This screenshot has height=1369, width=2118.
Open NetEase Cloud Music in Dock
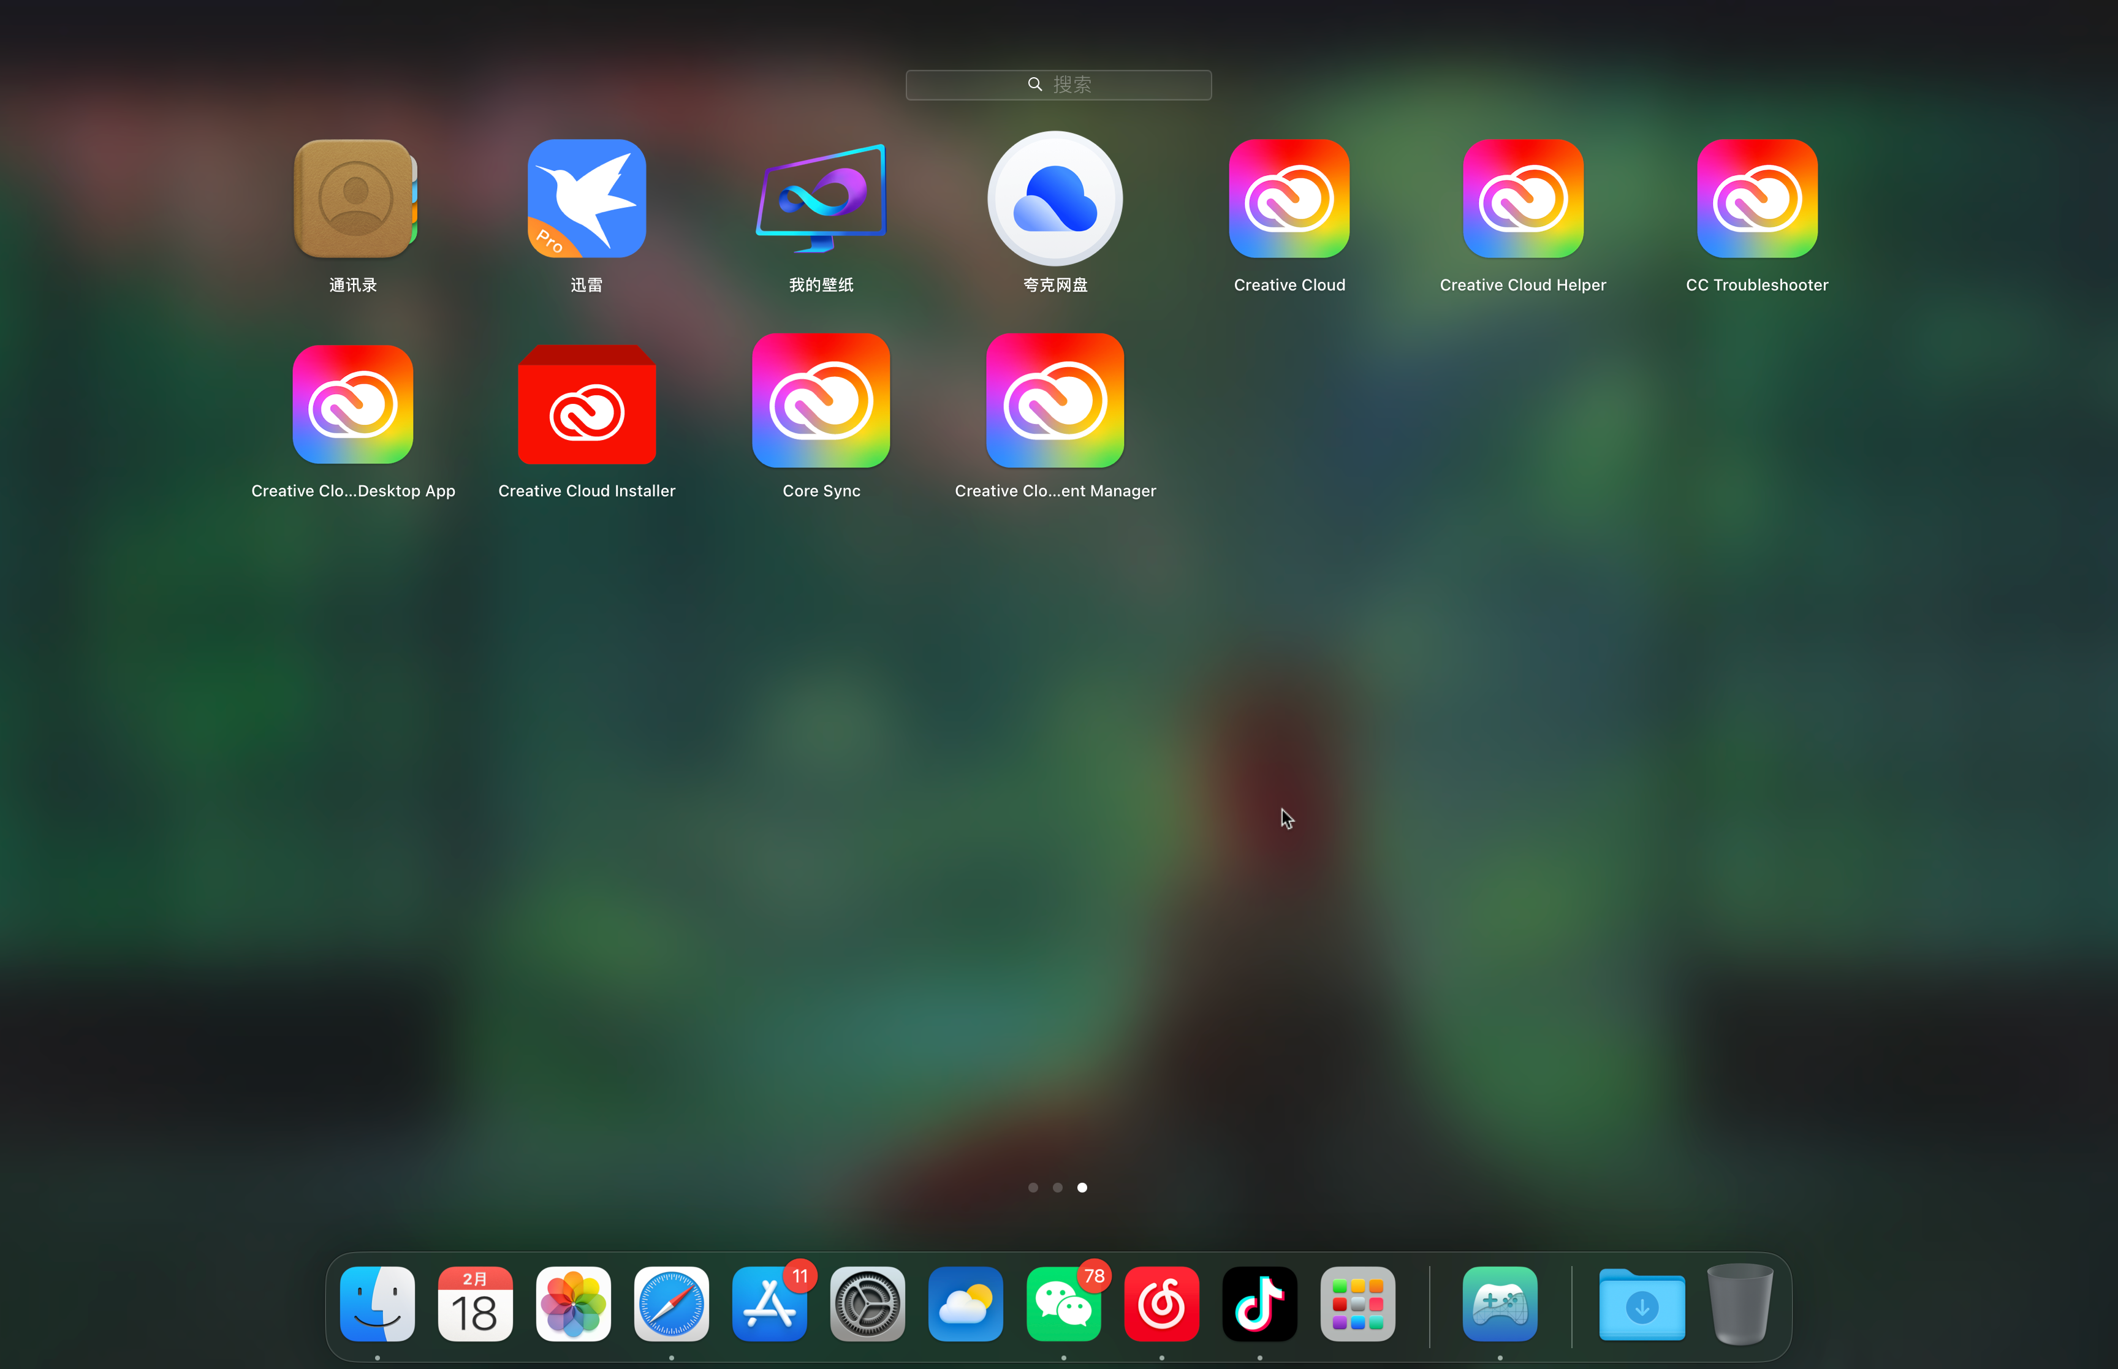click(1162, 1304)
